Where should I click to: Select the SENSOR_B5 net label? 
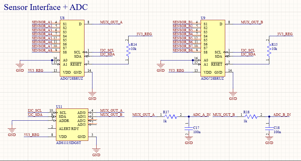(x=183, y=38)
